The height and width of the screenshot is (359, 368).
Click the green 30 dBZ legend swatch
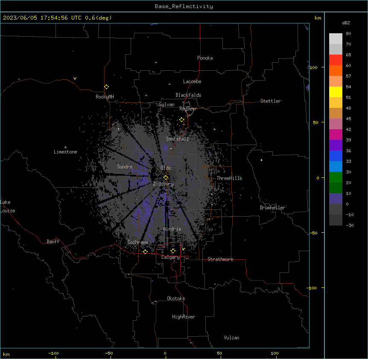click(336, 177)
